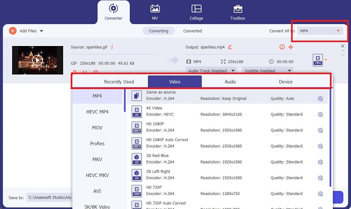Switch to the Device format tab

pyautogui.click(x=286, y=81)
